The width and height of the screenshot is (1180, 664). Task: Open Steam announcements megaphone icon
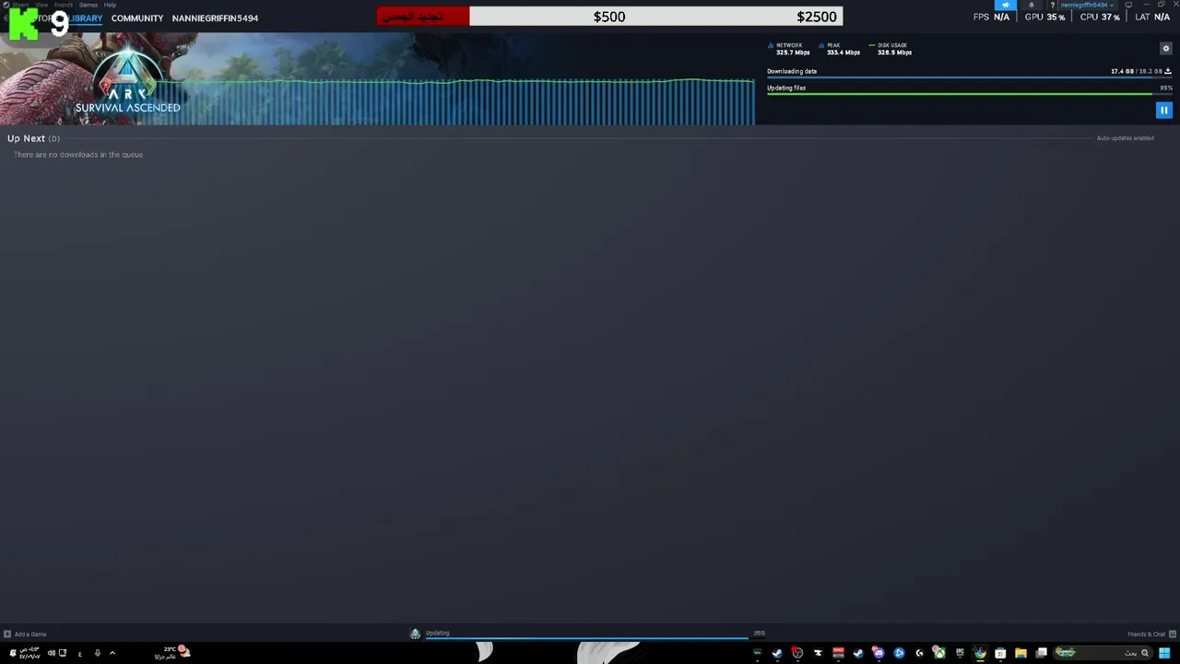[1006, 5]
